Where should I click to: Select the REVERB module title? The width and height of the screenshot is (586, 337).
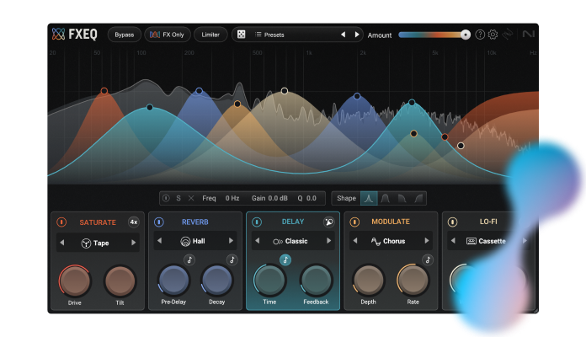coord(195,222)
